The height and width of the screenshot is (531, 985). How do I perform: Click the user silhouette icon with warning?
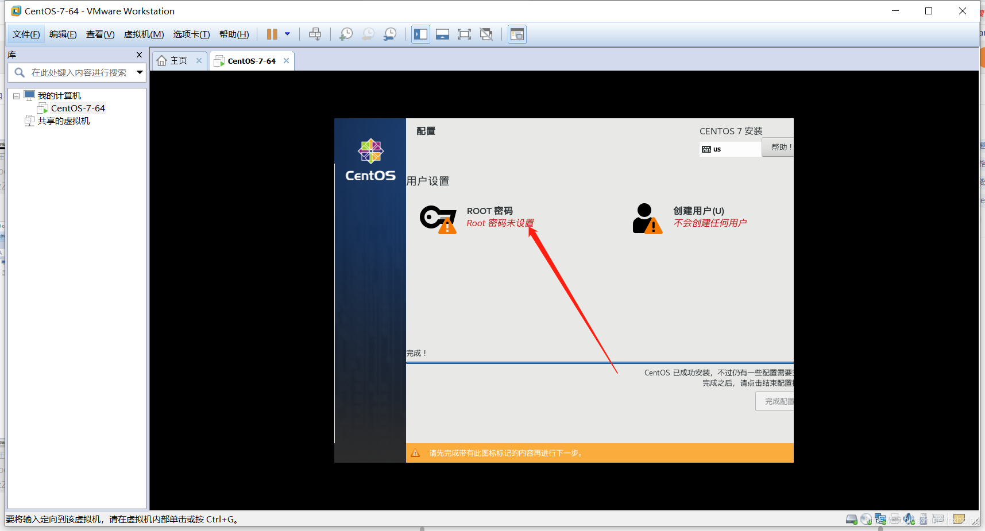click(647, 219)
